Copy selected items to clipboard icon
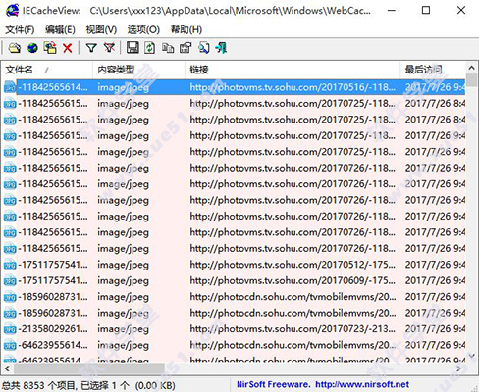 (168, 48)
